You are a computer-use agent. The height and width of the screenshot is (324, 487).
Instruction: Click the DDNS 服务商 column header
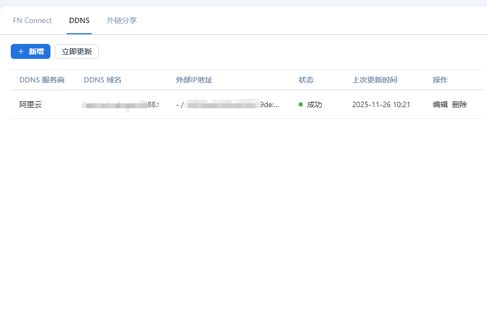(x=42, y=80)
